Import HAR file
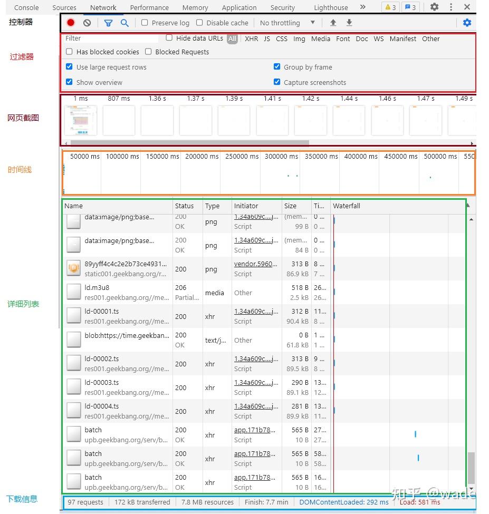The image size is (489, 514). tap(333, 23)
